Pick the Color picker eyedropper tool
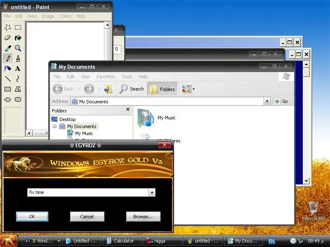This screenshot has height=247, width=330. click(8, 48)
